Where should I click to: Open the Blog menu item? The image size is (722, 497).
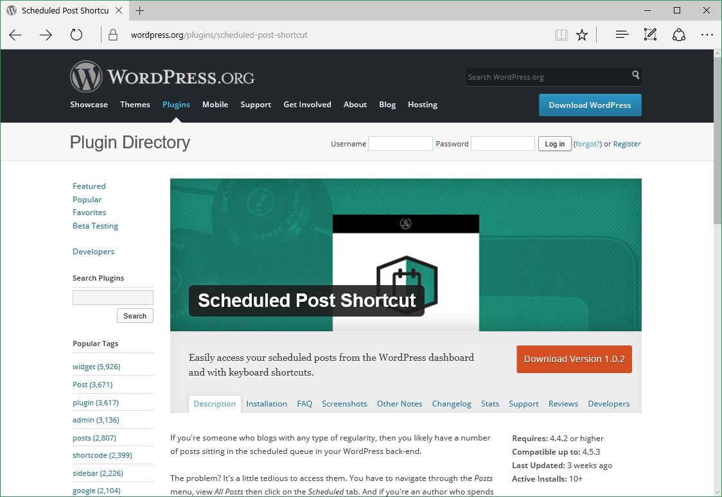[x=387, y=105]
